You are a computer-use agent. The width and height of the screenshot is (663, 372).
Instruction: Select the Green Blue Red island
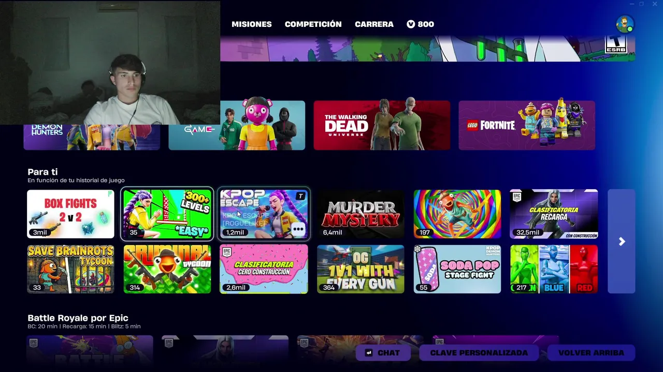[554, 269]
